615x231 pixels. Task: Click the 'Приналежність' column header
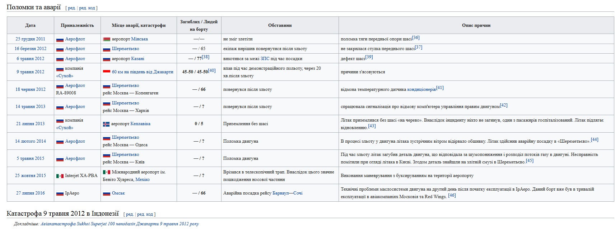click(77, 25)
